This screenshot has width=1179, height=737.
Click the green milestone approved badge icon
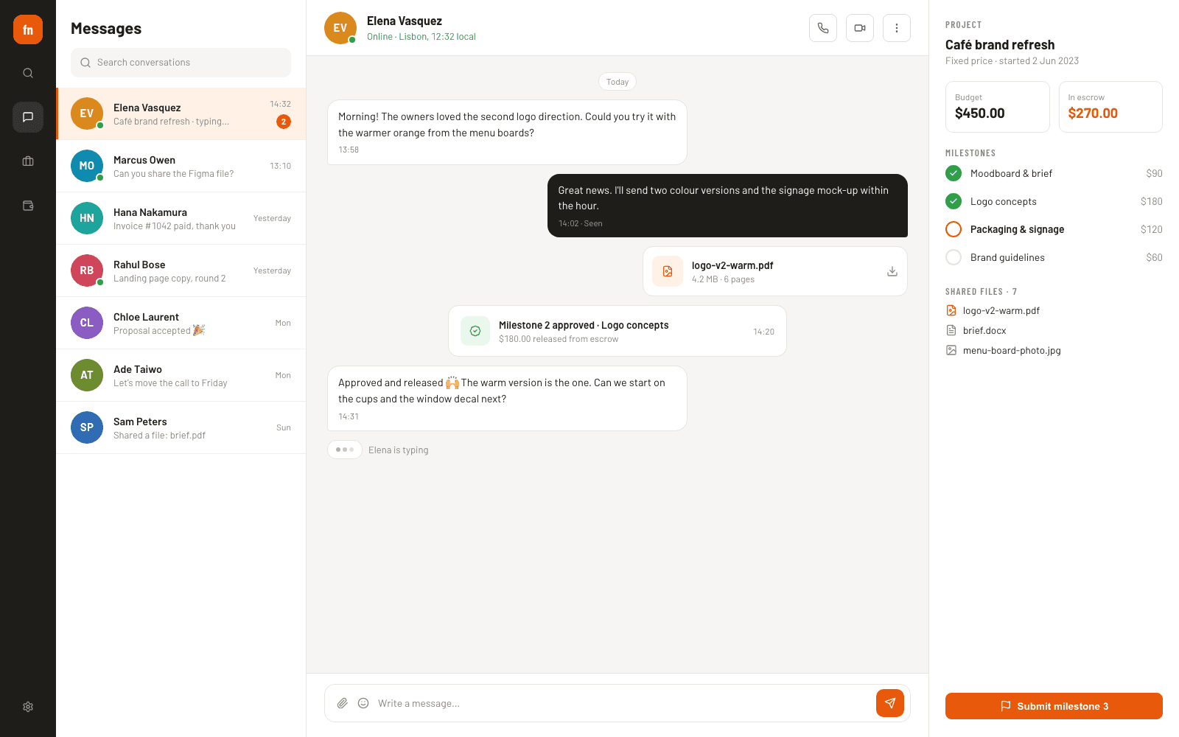[475, 331]
